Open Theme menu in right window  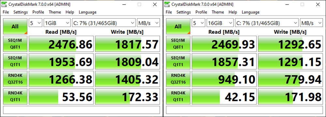click(218, 12)
